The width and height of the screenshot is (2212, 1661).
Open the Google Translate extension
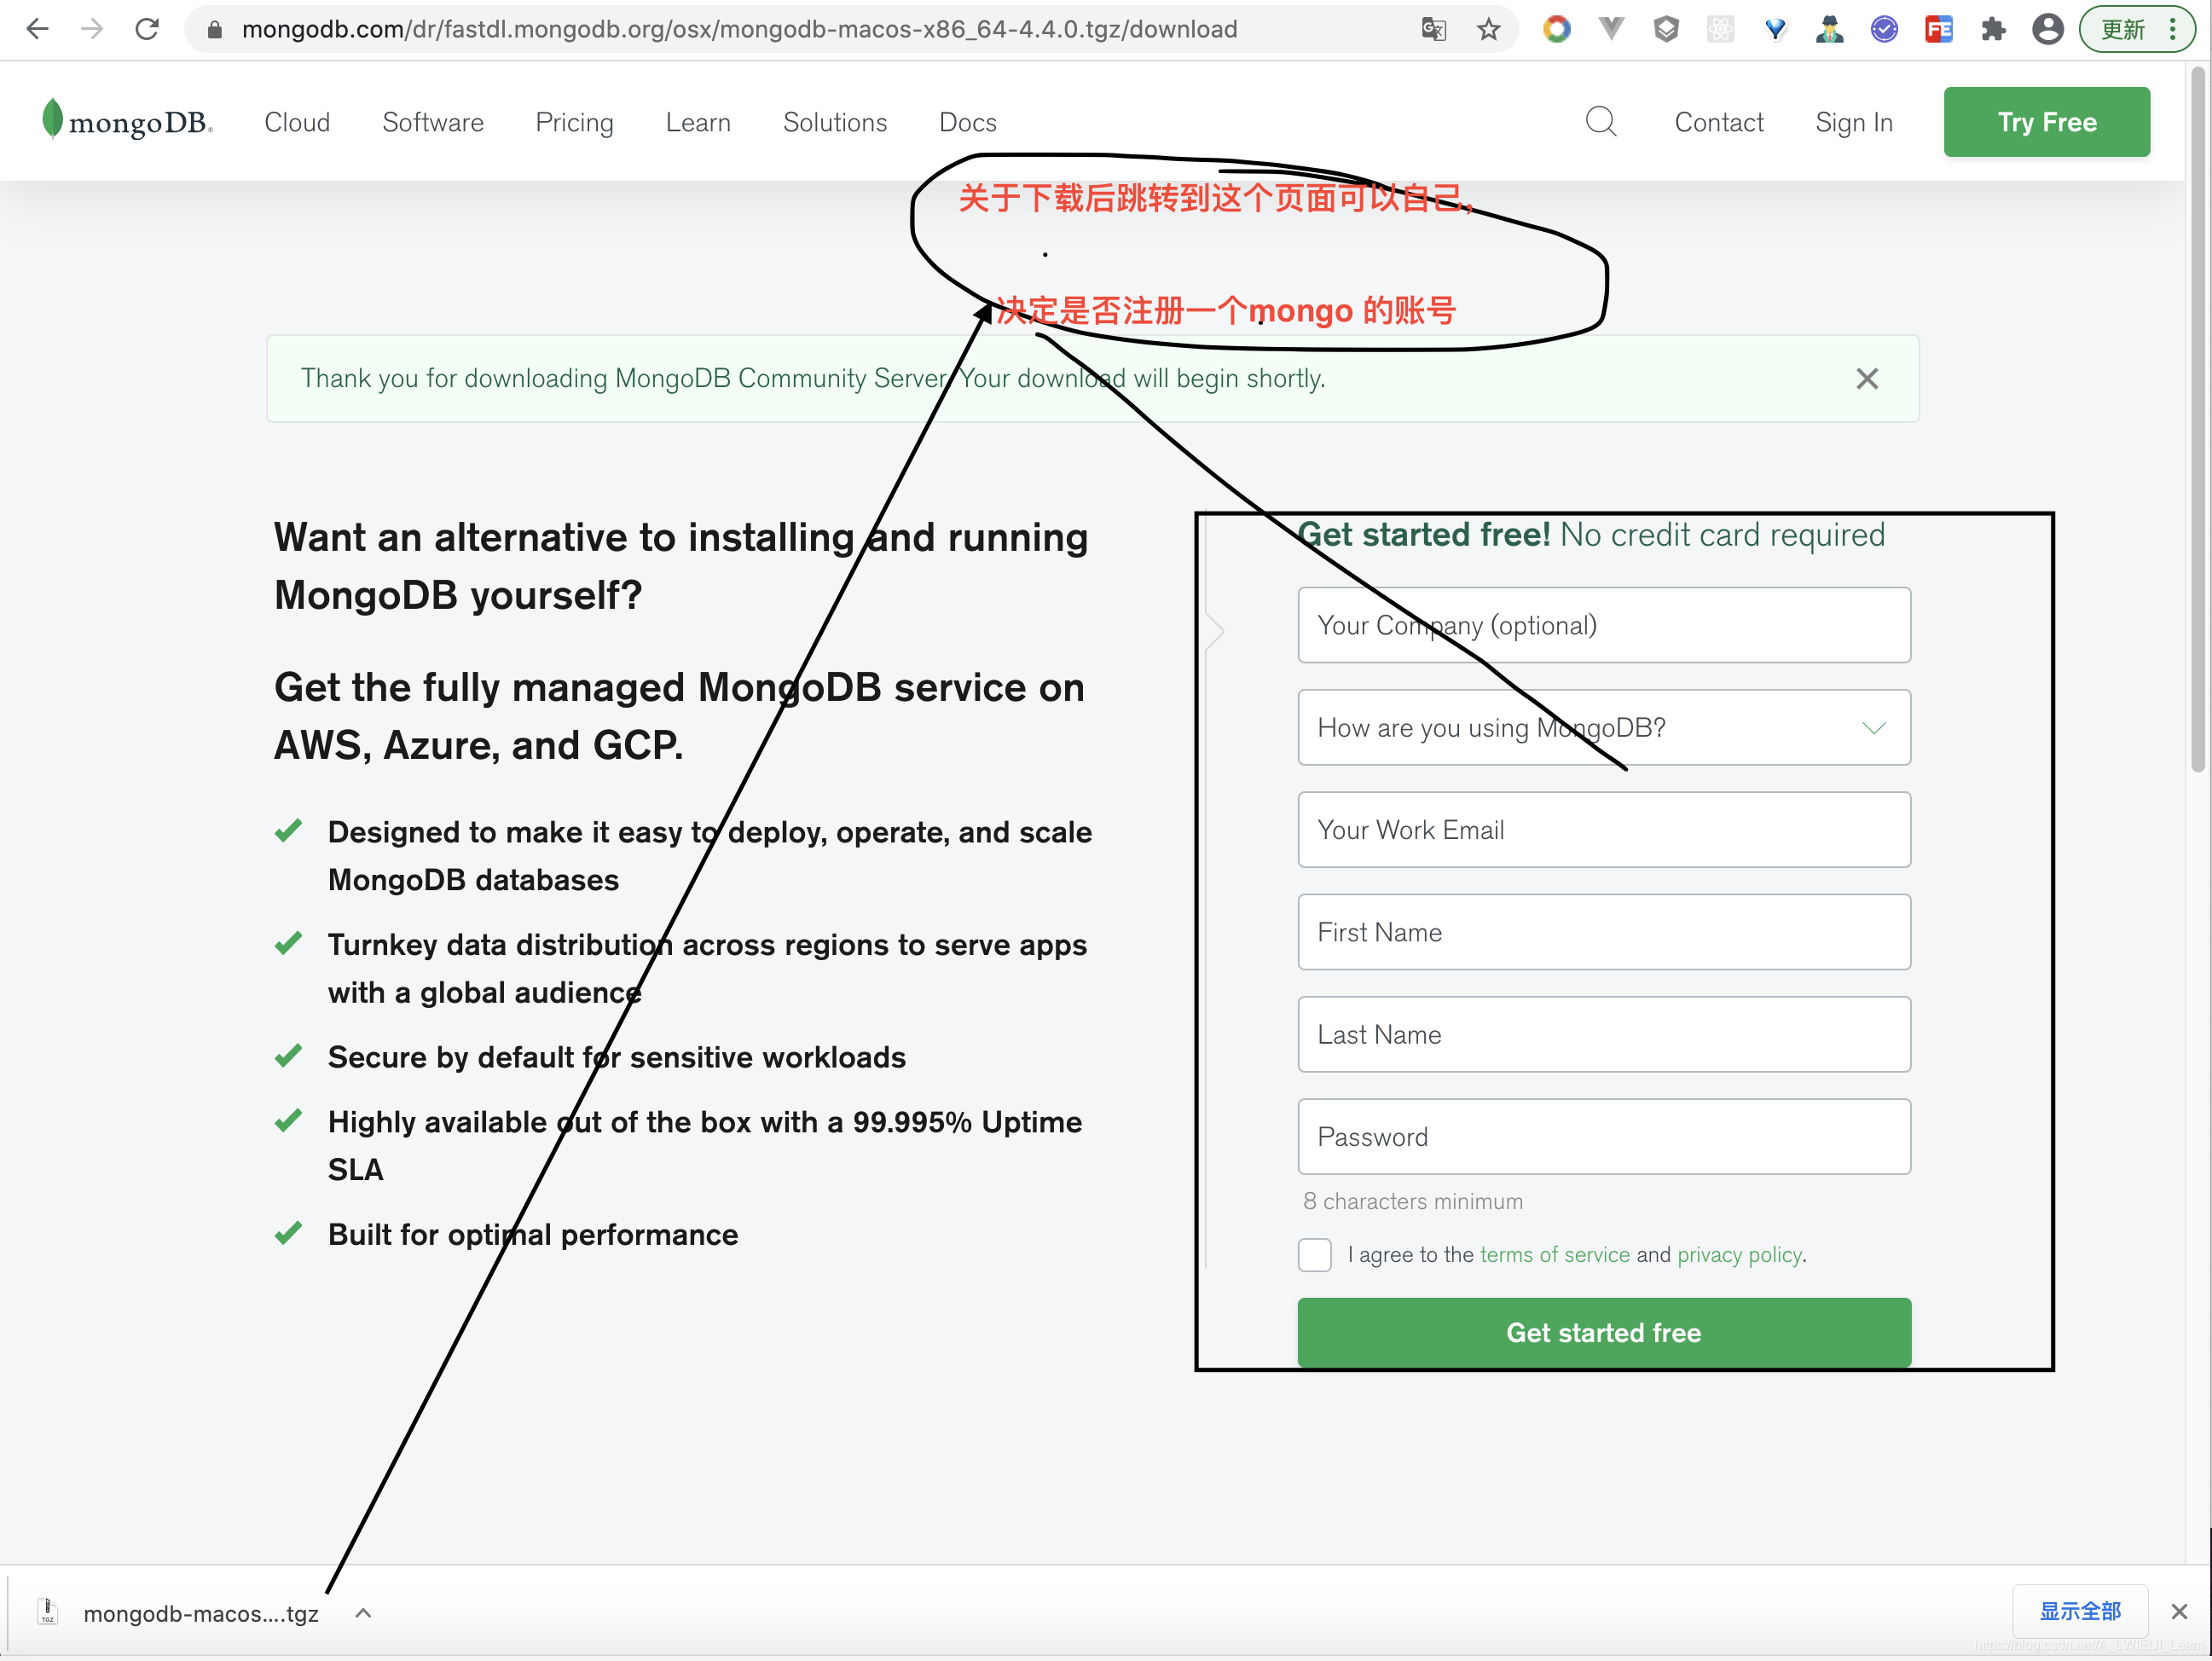coord(1434,29)
